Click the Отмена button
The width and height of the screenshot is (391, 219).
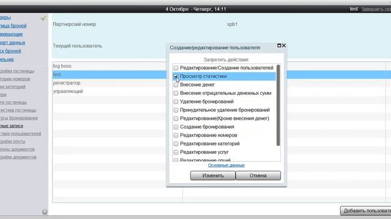pyautogui.click(x=258, y=175)
